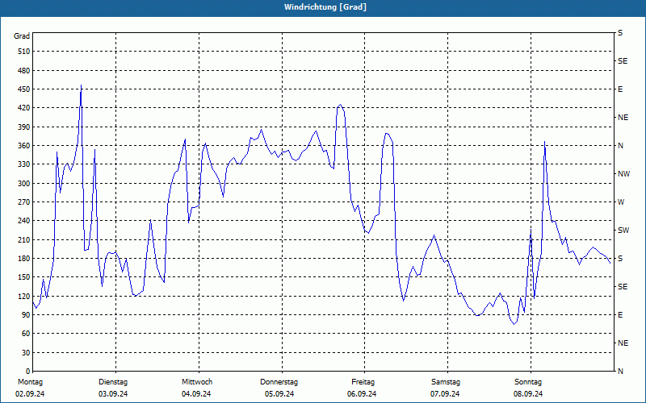
Task: Select the 120 tick label on the degree axis
Action: click(24, 296)
